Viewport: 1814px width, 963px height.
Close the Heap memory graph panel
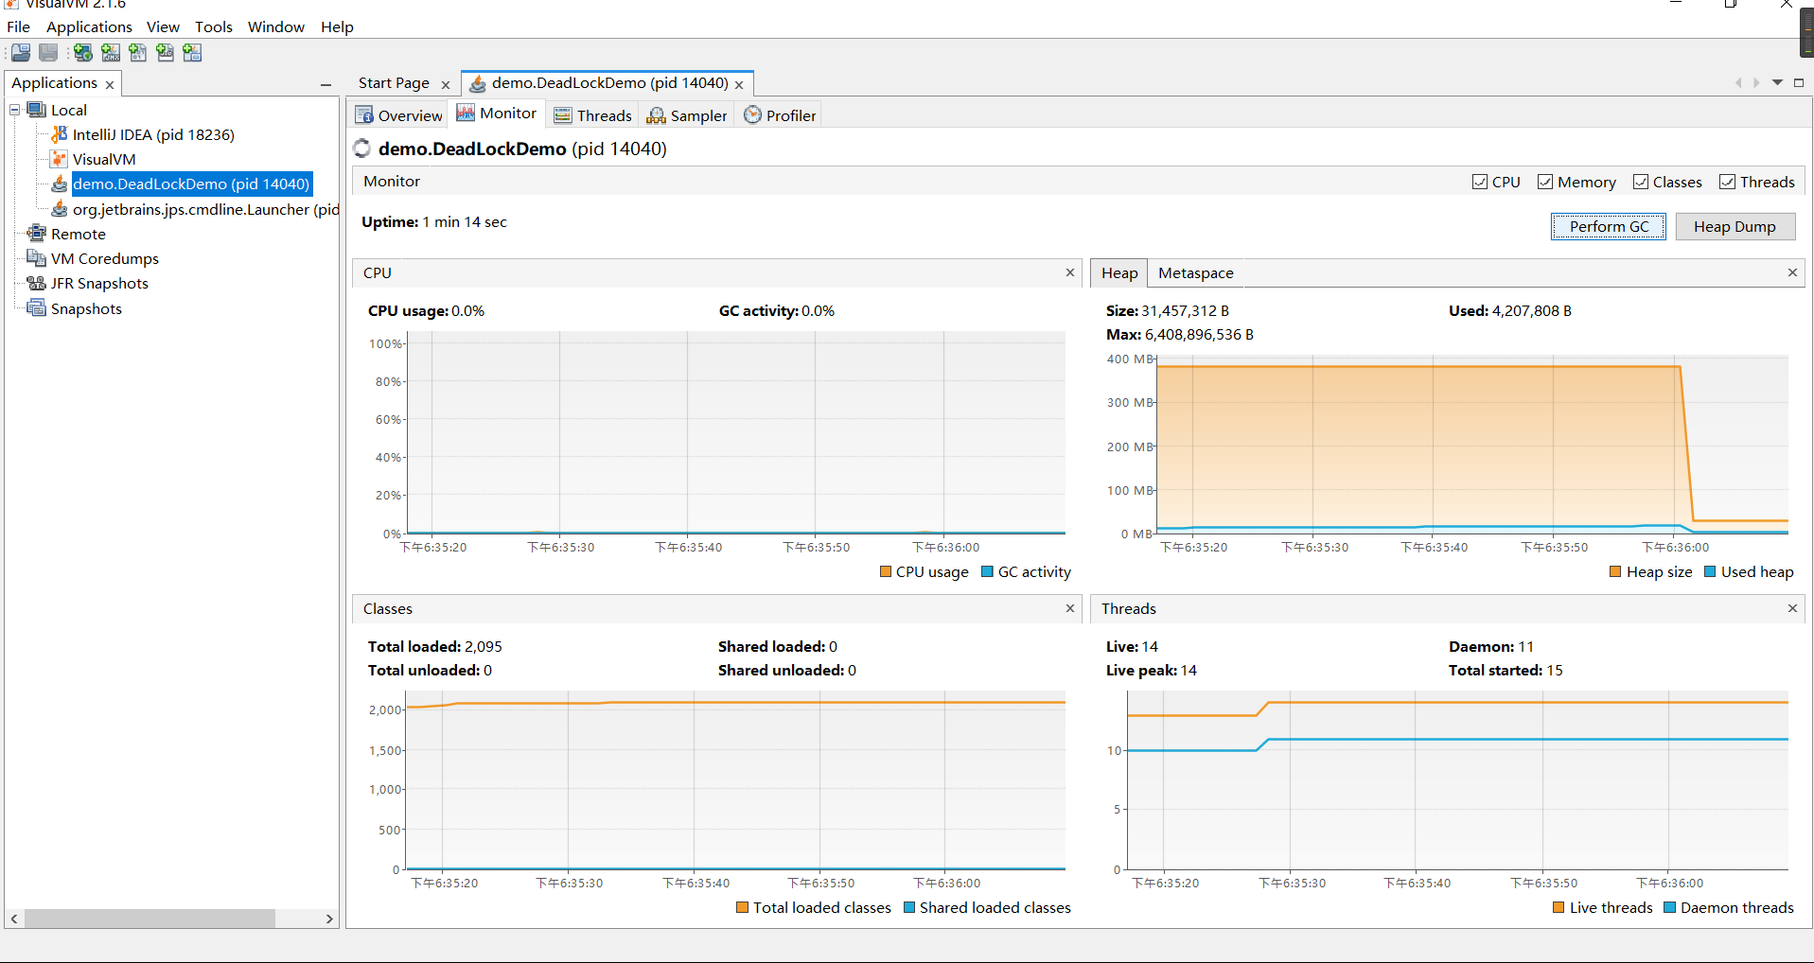(1792, 272)
